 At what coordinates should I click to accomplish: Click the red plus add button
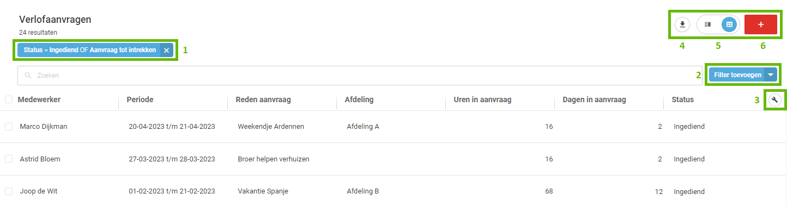pyautogui.click(x=761, y=24)
